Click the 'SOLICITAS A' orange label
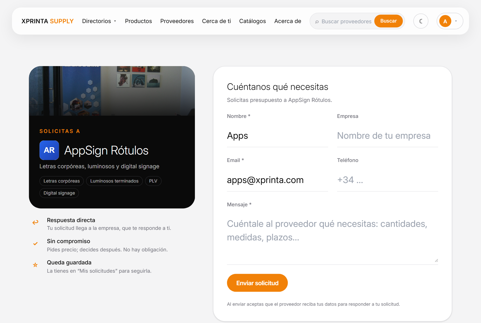The width and height of the screenshot is (481, 323). [x=60, y=131]
